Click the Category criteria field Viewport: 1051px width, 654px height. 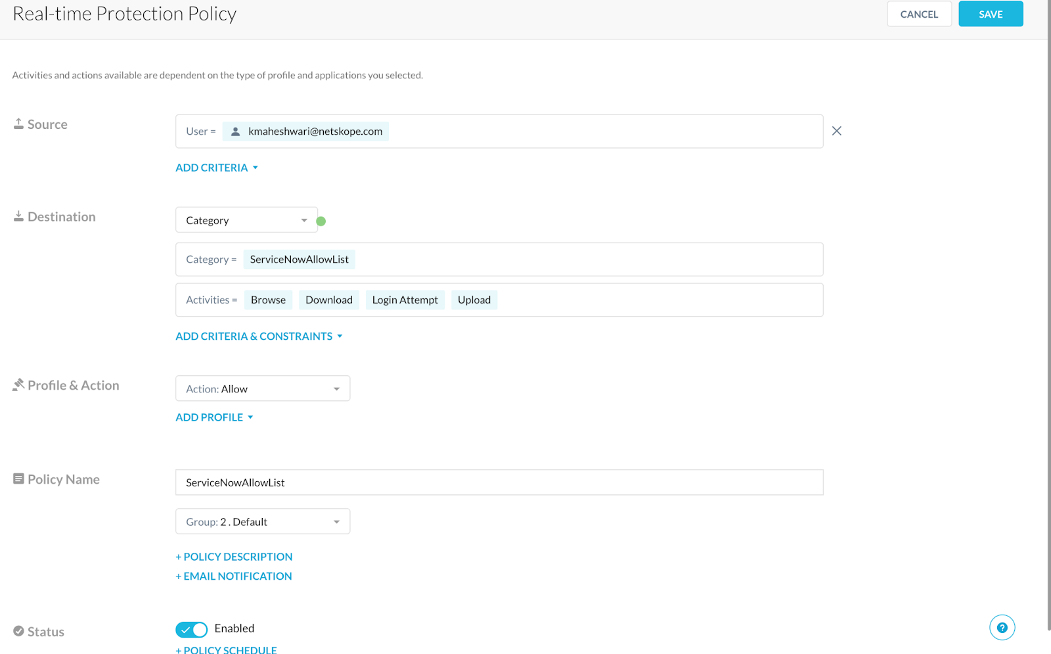point(499,260)
